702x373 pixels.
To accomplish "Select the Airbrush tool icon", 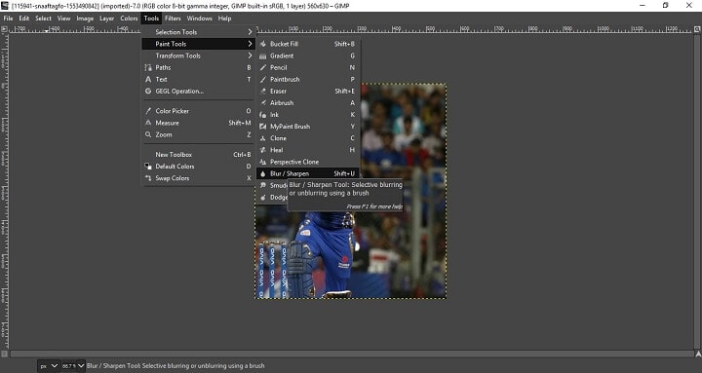I will 263,103.
